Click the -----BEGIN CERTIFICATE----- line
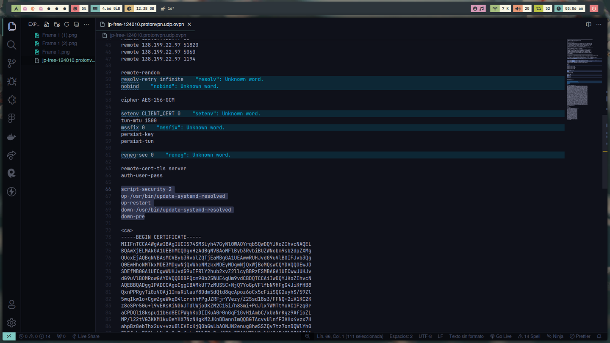Image resolution: width=610 pixels, height=343 pixels. click(x=161, y=237)
